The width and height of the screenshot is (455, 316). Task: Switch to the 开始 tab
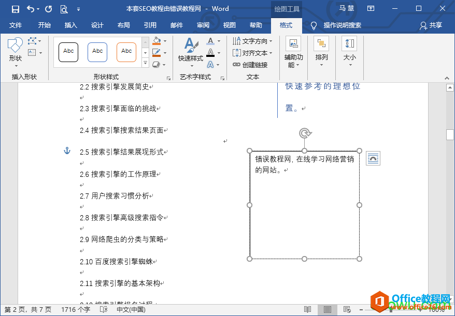pyautogui.click(x=45, y=25)
